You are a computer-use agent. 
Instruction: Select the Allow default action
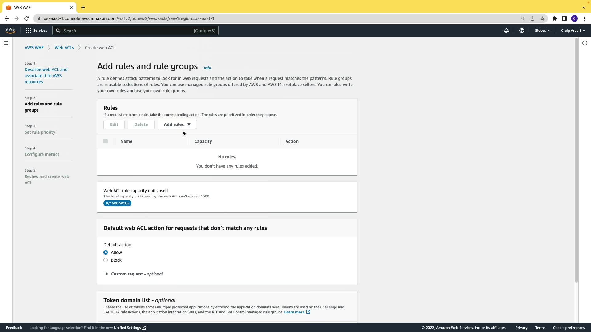pyautogui.click(x=106, y=252)
